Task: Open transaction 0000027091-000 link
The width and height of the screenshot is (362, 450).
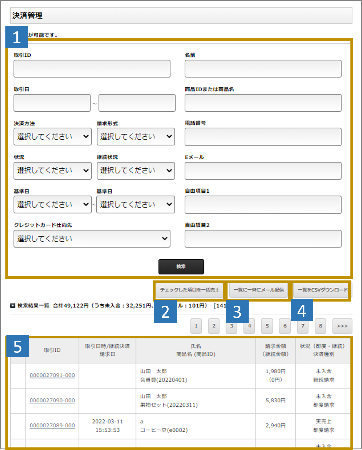Action: tap(52, 375)
